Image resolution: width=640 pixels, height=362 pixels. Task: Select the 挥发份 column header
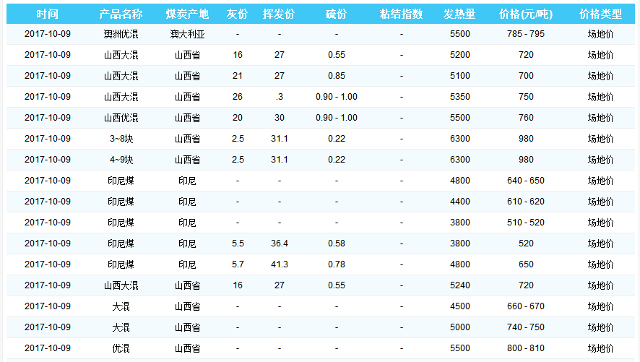(279, 14)
